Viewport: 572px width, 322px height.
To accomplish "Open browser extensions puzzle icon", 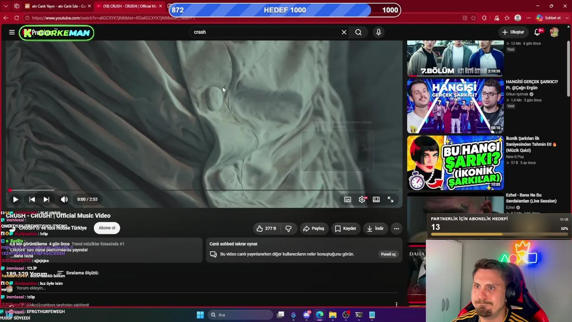I will (x=484, y=18).
